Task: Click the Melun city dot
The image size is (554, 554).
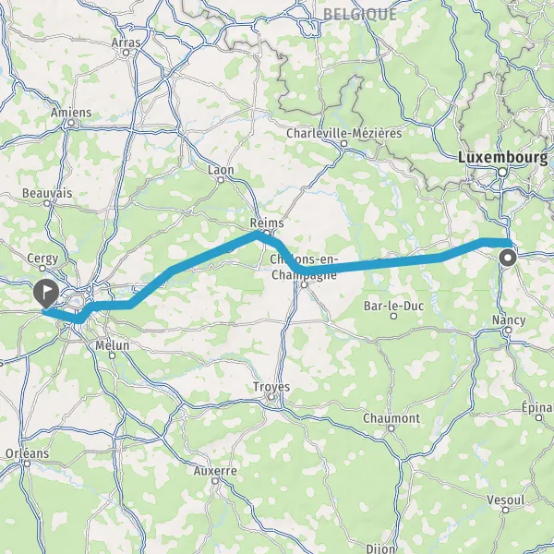Action: click(113, 355)
